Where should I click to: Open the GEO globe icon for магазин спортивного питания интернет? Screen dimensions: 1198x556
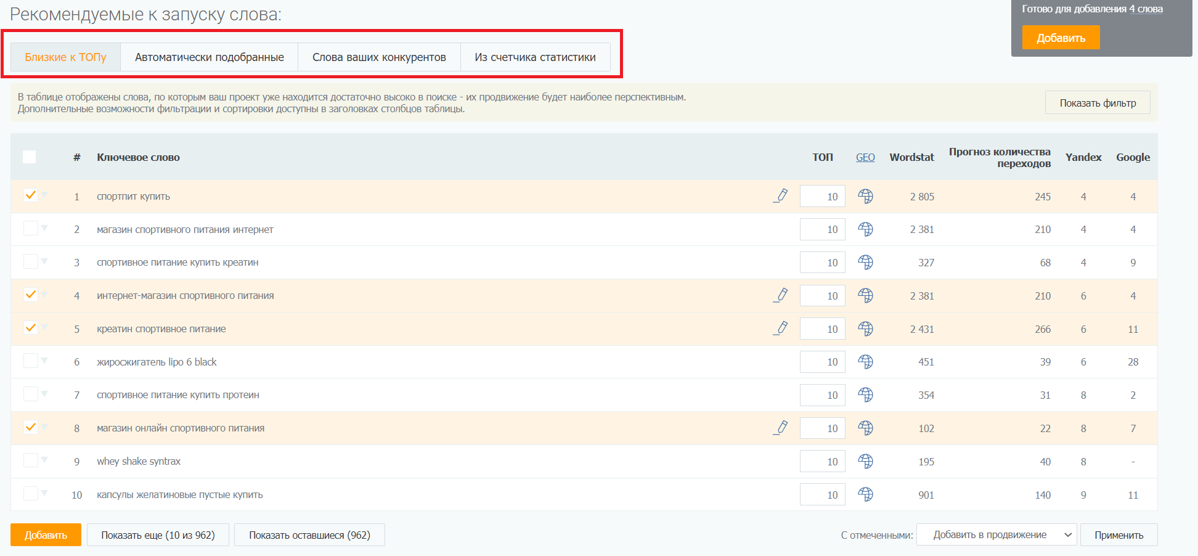pyautogui.click(x=865, y=229)
